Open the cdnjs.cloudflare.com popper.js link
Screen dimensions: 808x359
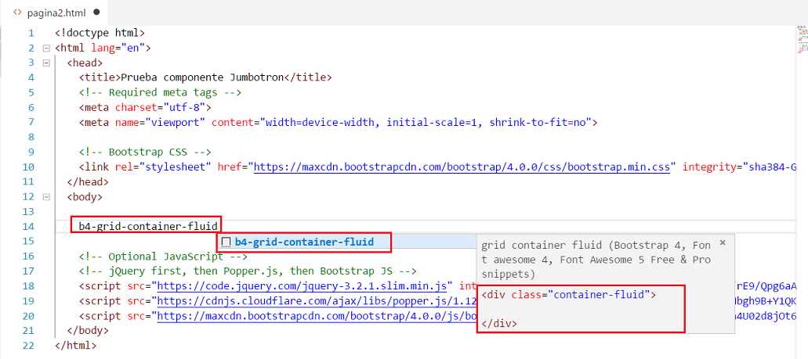[x=317, y=300]
